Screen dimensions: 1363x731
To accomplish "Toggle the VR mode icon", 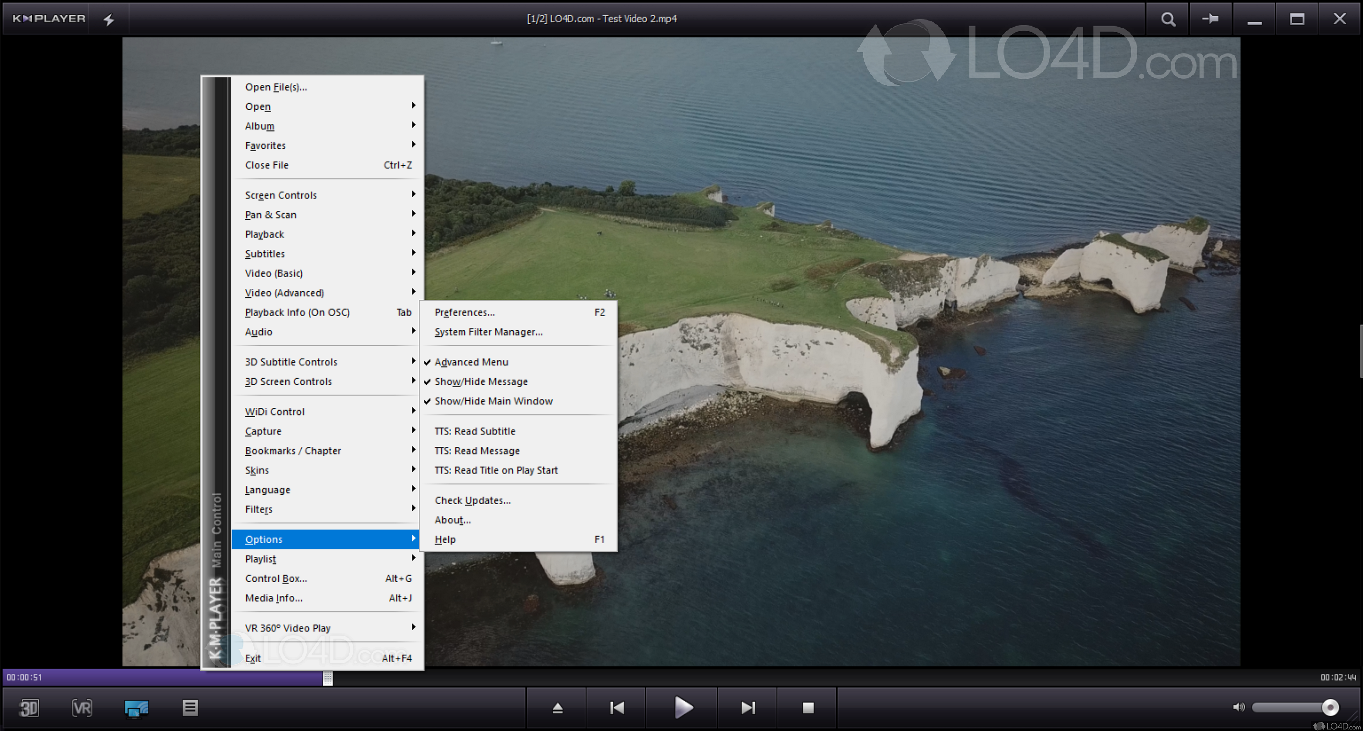I will 82,707.
